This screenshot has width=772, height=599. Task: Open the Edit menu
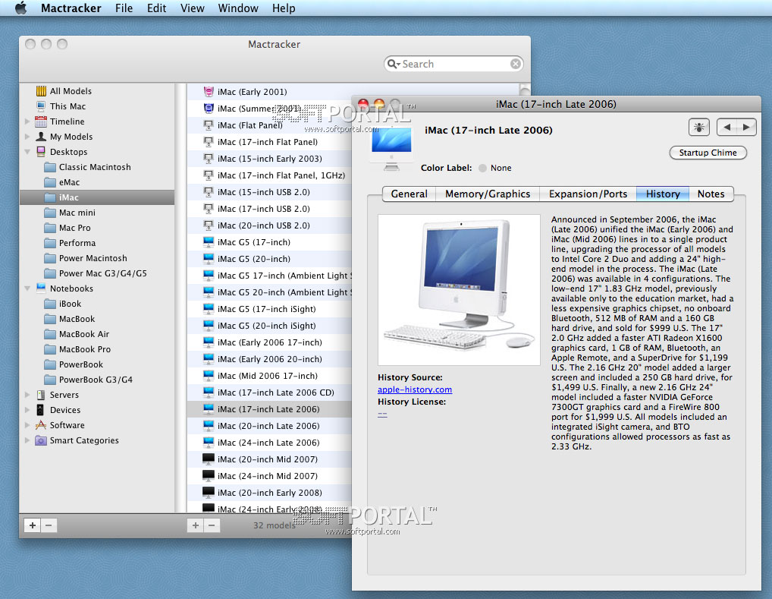[156, 8]
